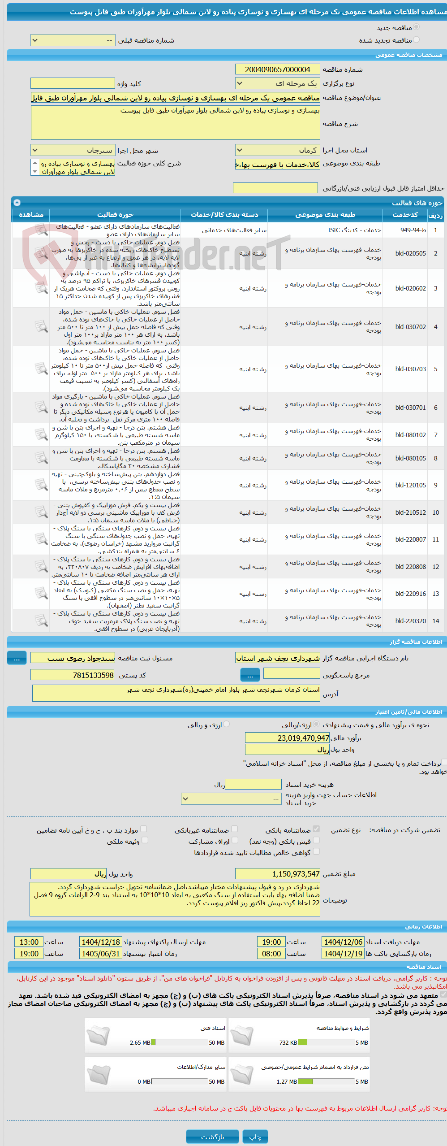Image resolution: width=447 pixels, height=1146 pixels.
Task: Sort by the ردیف column header
Action: tap(435, 215)
